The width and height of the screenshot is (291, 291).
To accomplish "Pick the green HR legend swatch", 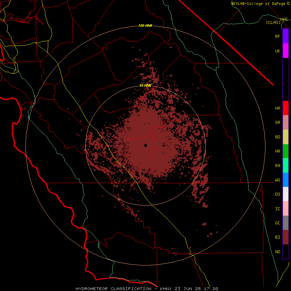I will click(x=286, y=151).
